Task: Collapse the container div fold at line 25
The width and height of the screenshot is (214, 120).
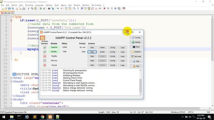Action: [11, 103]
